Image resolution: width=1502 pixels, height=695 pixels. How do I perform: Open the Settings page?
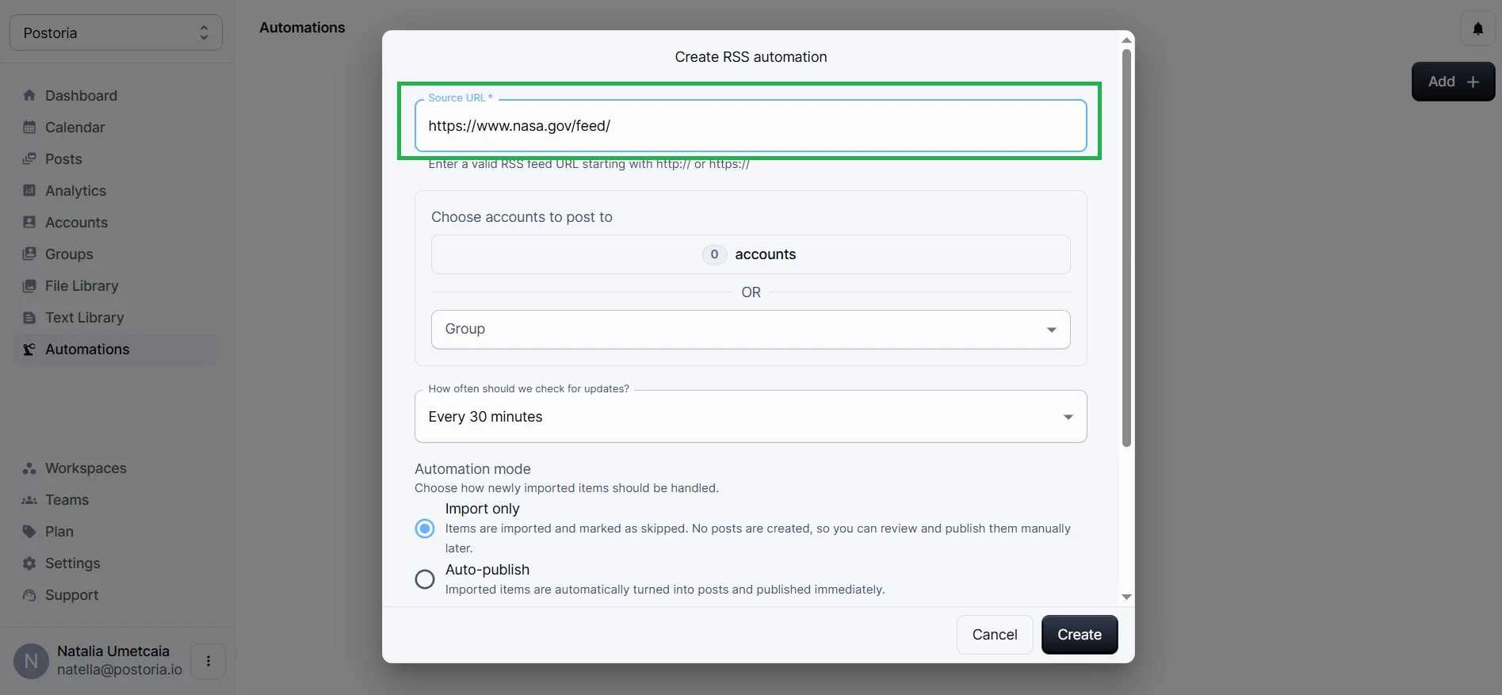click(116, 563)
